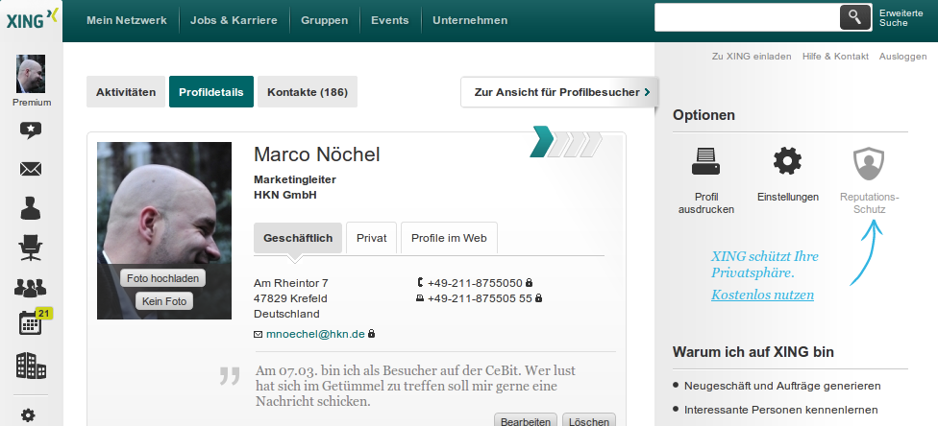The width and height of the screenshot is (938, 426).
Task: Click the Kein Foto button
Action: (164, 301)
